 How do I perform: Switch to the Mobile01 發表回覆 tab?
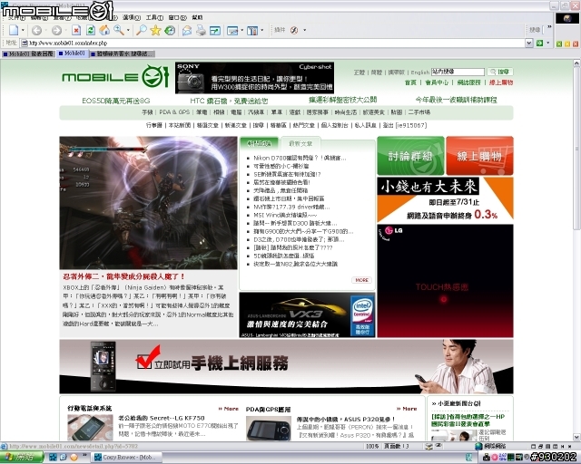tap(28, 54)
